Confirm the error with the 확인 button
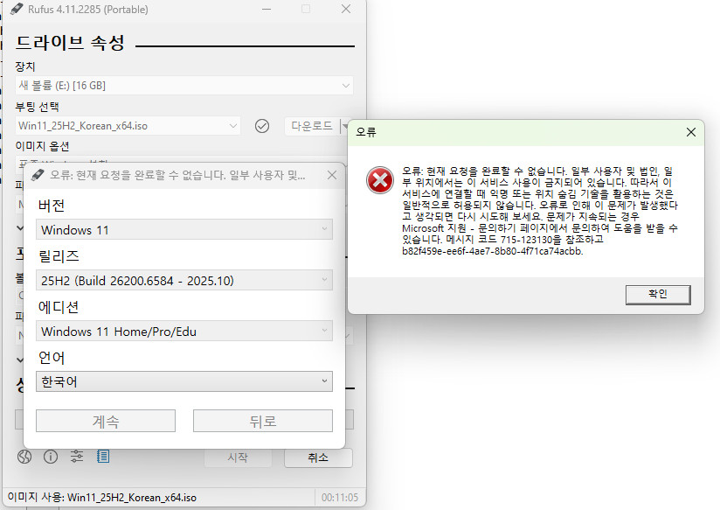 coord(658,294)
